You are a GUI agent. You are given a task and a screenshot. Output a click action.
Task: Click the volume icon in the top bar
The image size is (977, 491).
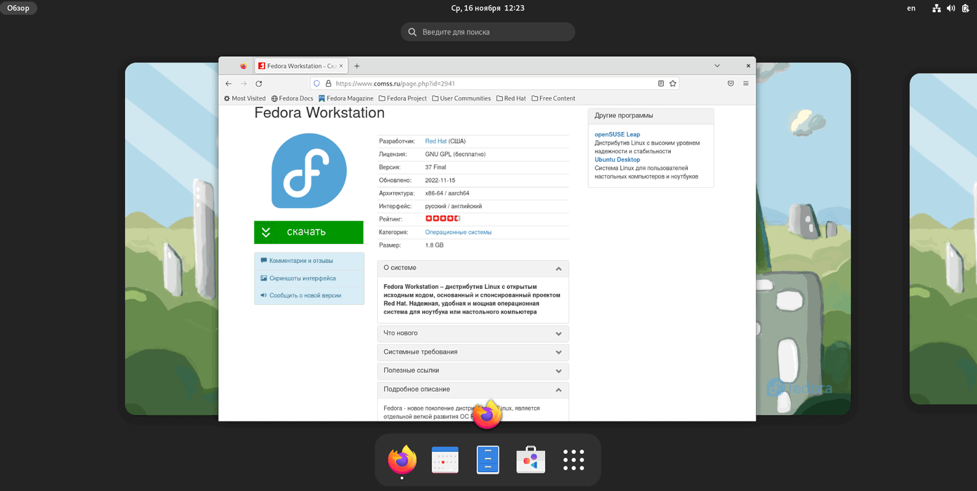coord(951,8)
